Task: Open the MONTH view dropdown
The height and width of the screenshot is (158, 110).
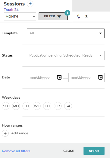Action: point(20,16)
